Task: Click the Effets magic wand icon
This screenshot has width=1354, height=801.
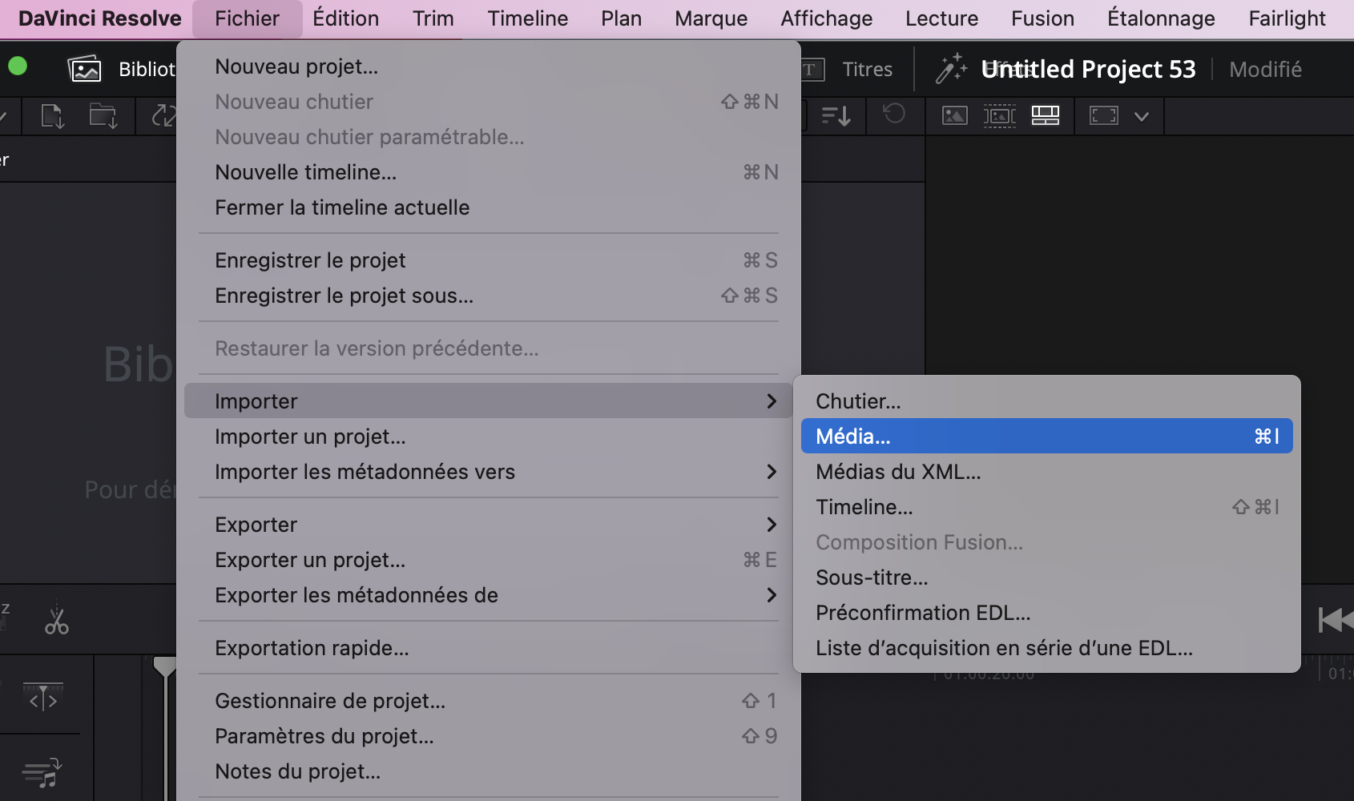Action: click(952, 69)
